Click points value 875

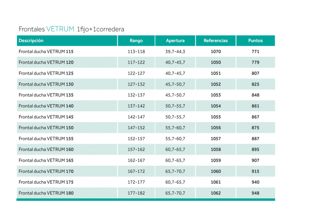pyautogui.click(x=256, y=128)
